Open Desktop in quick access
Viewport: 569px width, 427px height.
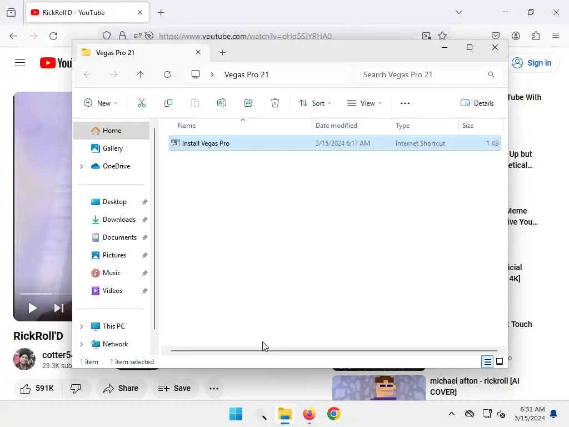(x=111, y=202)
